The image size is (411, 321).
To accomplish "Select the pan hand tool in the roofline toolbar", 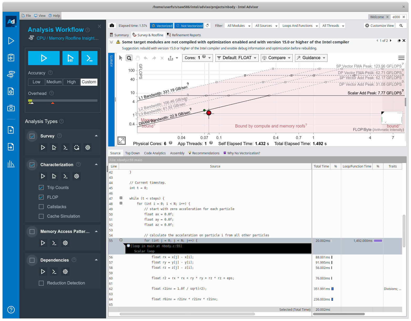I will pos(137,58).
